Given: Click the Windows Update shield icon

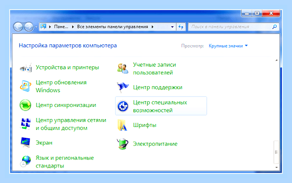Looking at the screenshot, I should (25, 86).
